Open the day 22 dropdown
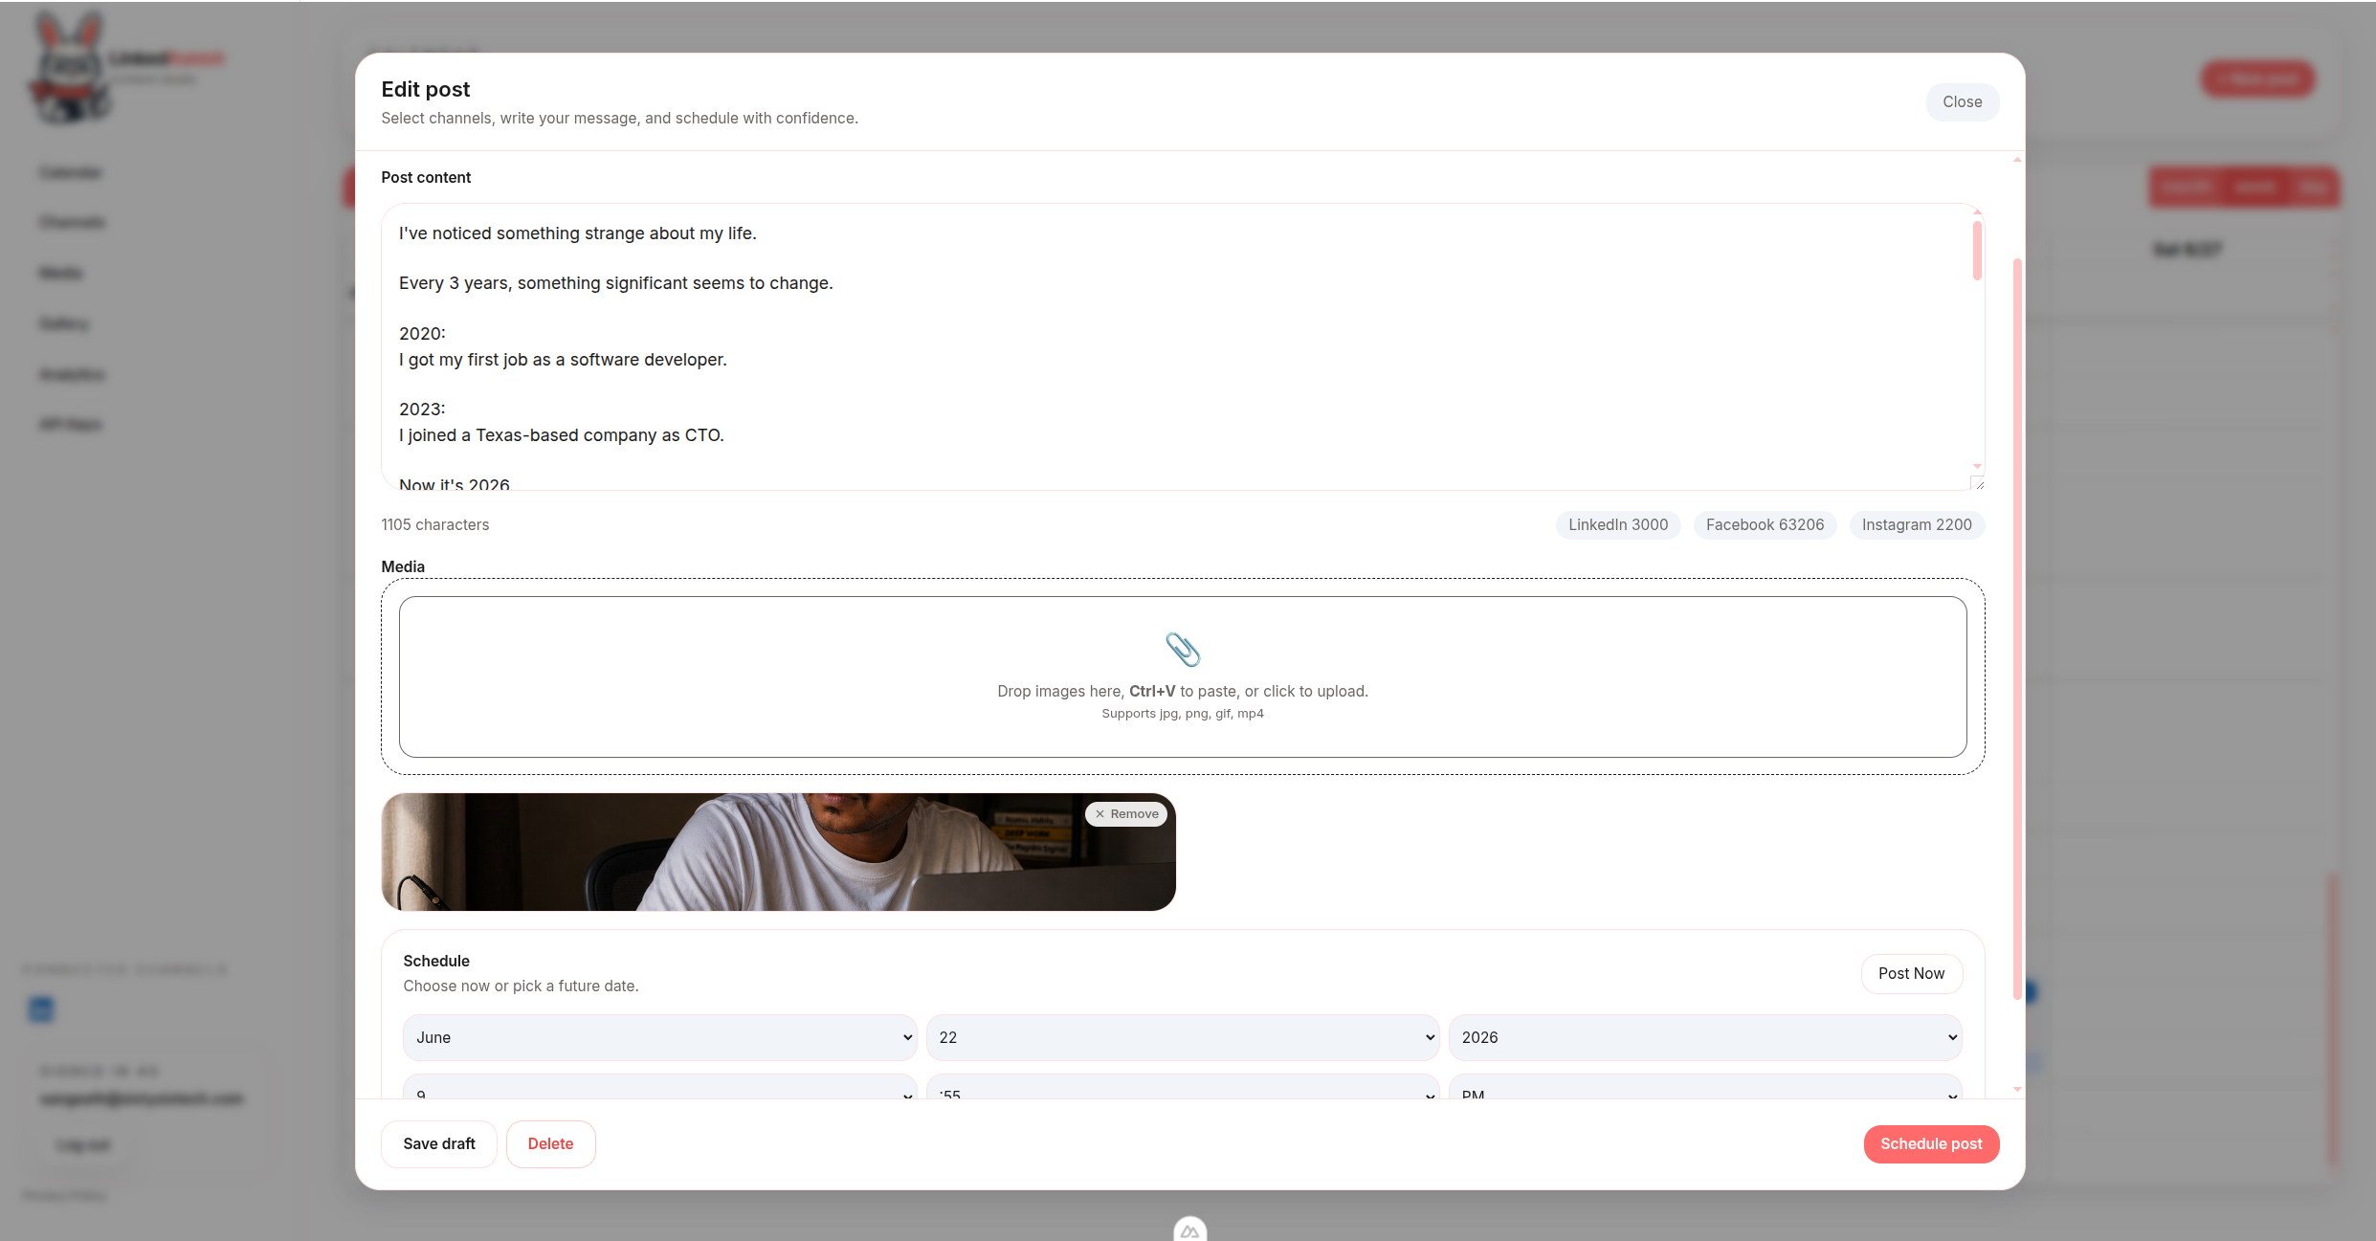The height and width of the screenshot is (1241, 2376). point(1183,1038)
